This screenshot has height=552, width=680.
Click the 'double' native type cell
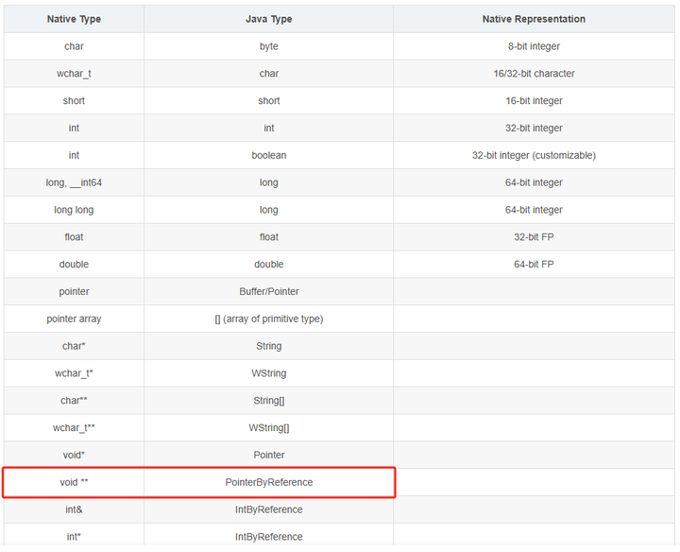74,265
